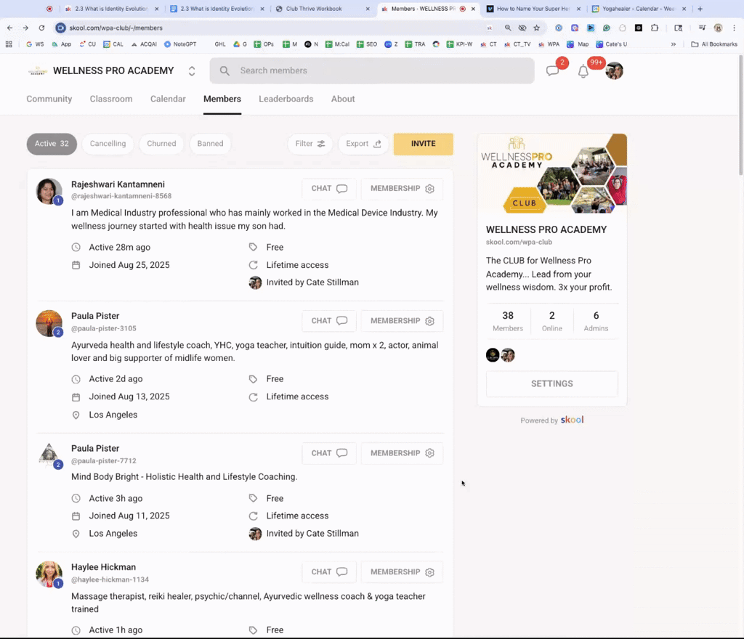Open Rajeshwari Kantamneni's avatar
The height and width of the screenshot is (639, 744).
[x=49, y=191]
